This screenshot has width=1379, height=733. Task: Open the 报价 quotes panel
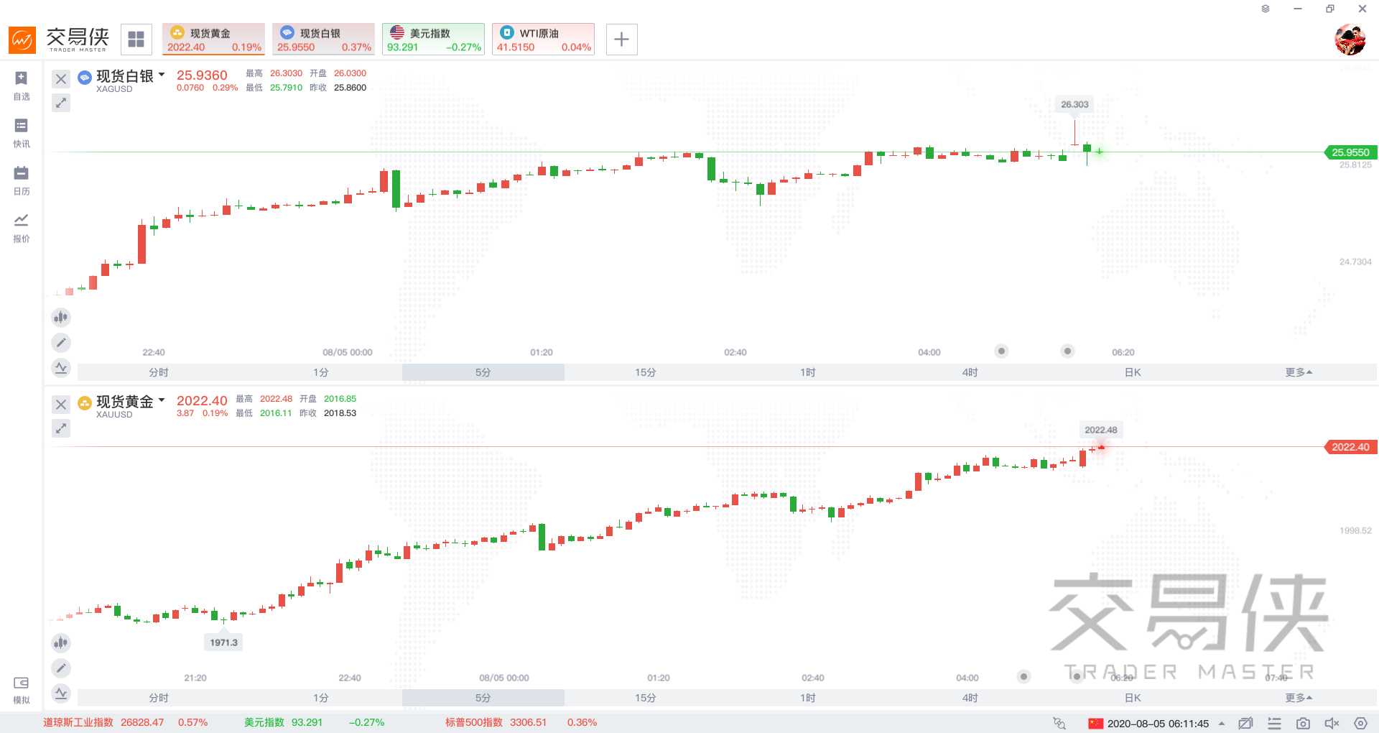(21, 226)
